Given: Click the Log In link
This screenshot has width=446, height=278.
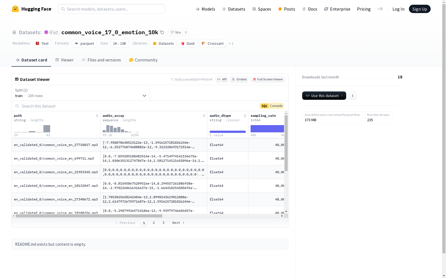Looking at the screenshot, I should pos(398,9).
